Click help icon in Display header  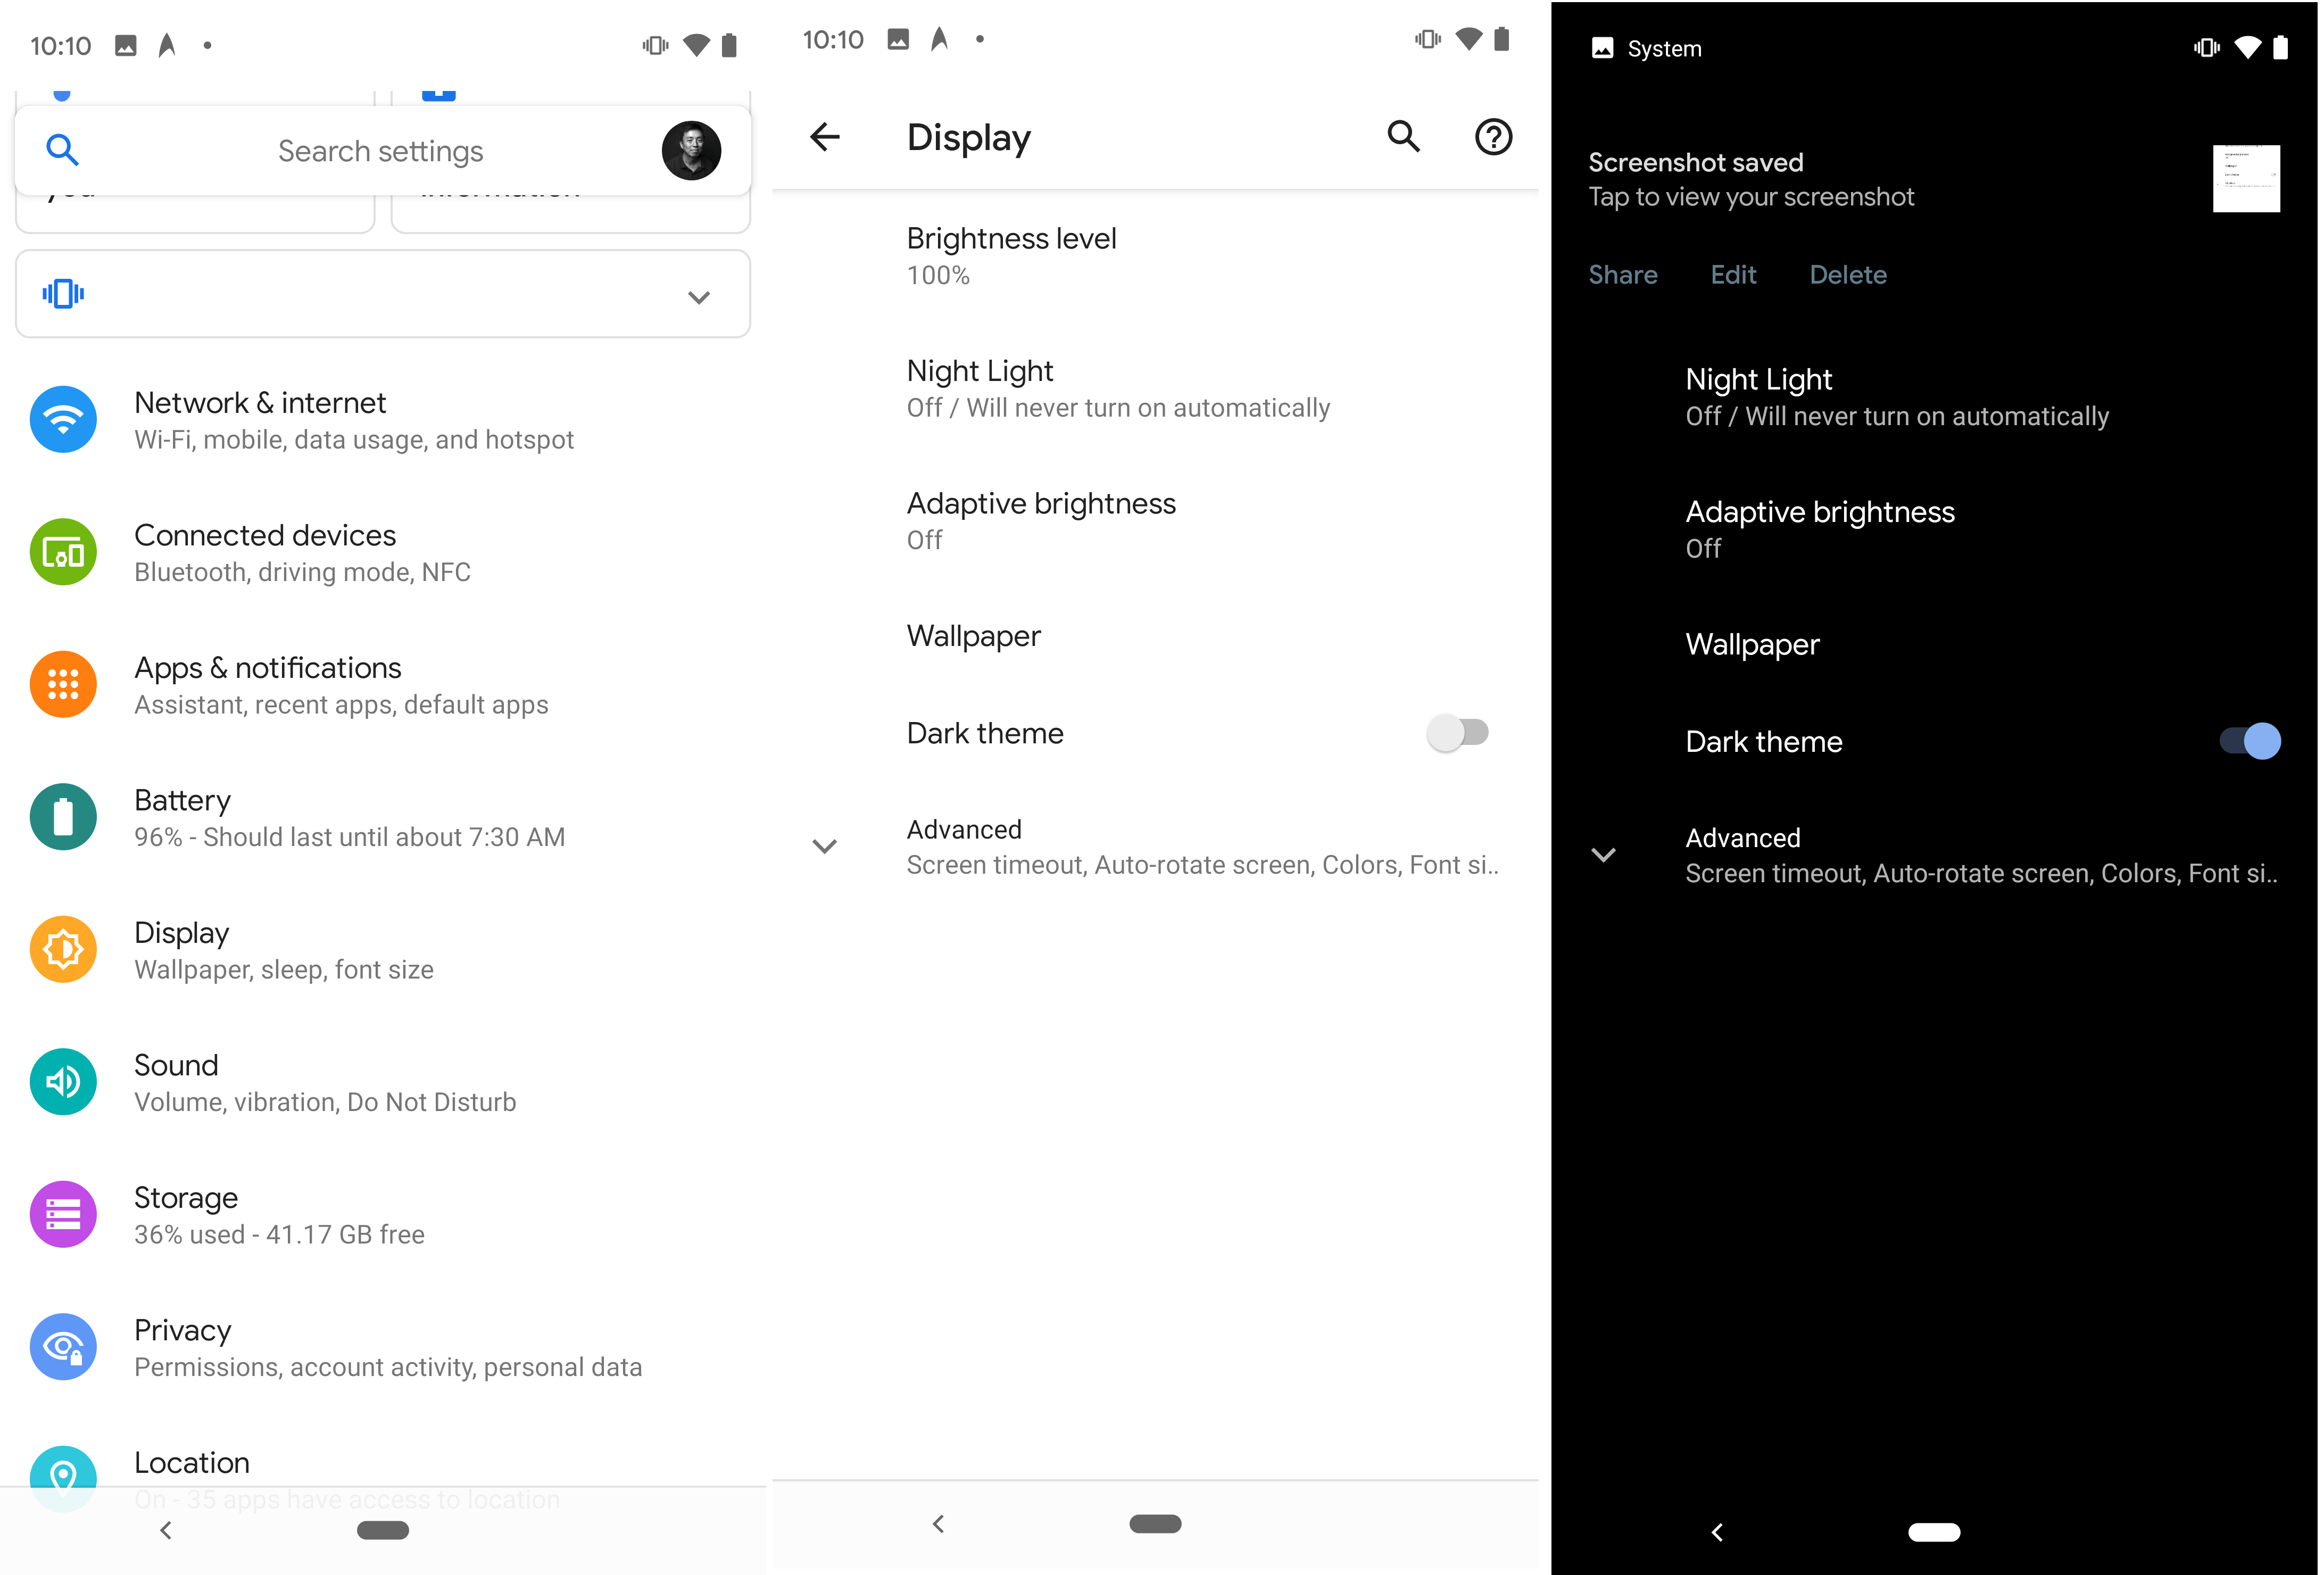coord(1493,137)
